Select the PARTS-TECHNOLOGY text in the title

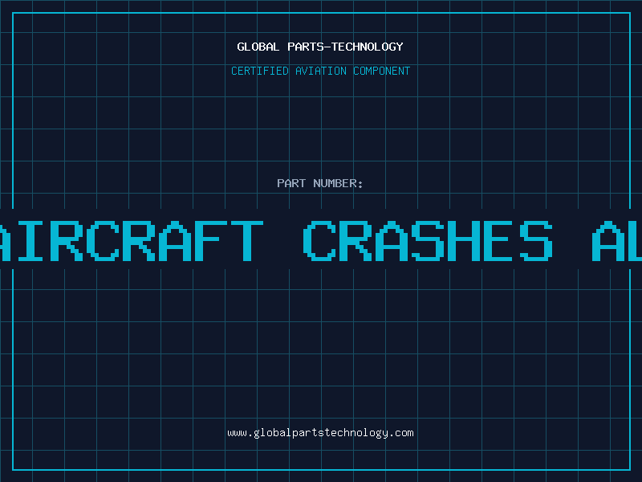(x=345, y=47)
